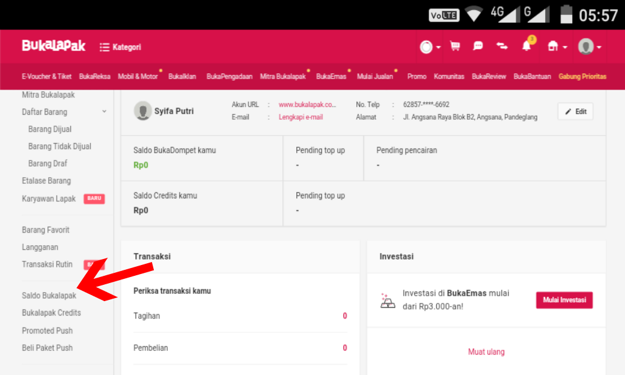Open Barang Dijual sidebar item

click(50, 129)
